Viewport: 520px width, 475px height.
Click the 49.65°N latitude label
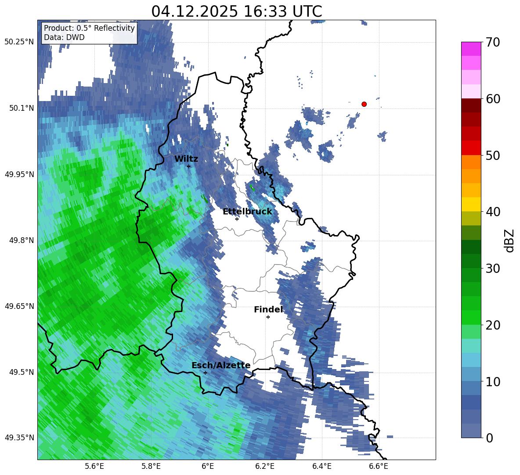pyautogui.click(x=19, y=306)
